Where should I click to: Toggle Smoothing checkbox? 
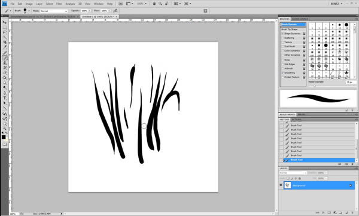(283, 73)
